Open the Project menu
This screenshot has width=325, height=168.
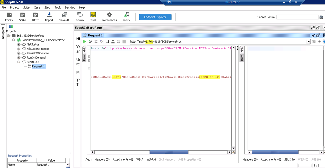coord(15,7)
